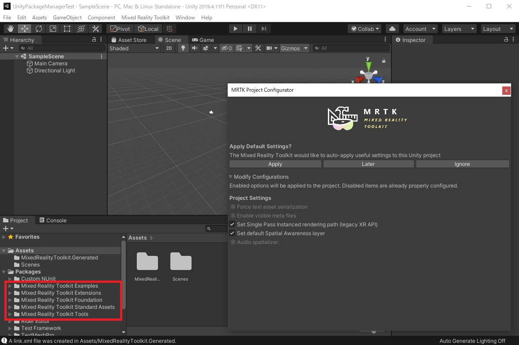Toggle grid snapping icon

[169, 29]
